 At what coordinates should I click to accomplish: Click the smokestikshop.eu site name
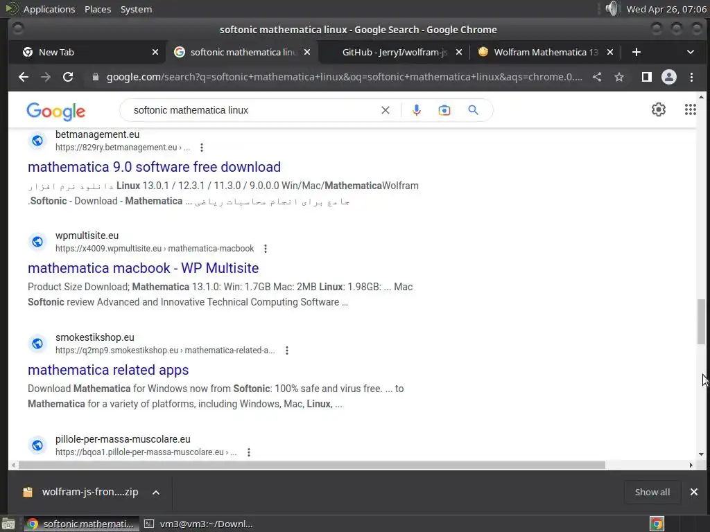point(94,337)
